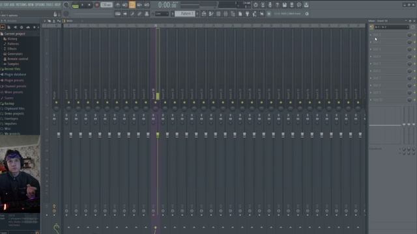This screenshot has width=417, height=234.
Task: Click the Master track pan knob
Action: [56, 109]
